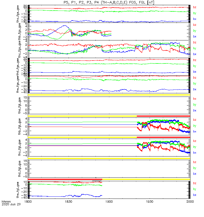Click the 1900 time tick label

[109, 202]
